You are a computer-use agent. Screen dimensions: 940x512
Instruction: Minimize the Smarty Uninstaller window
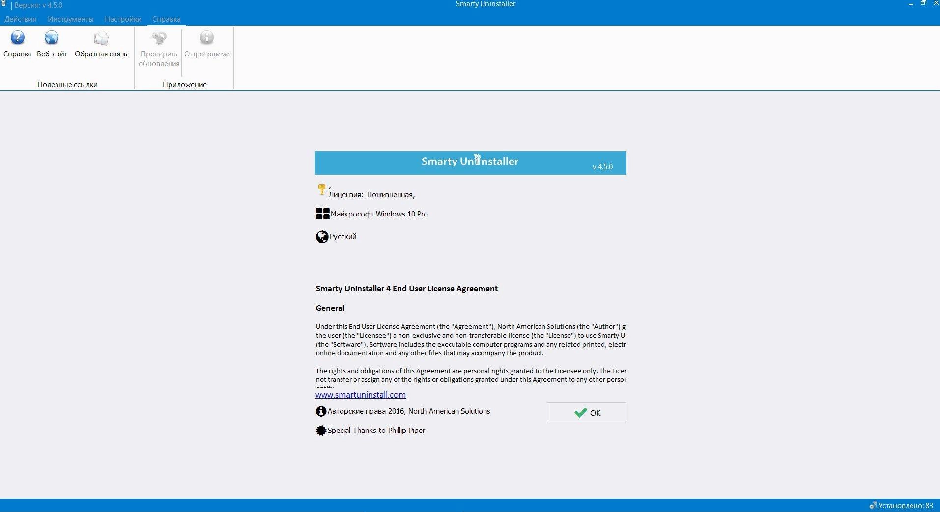tap(911, 4)
